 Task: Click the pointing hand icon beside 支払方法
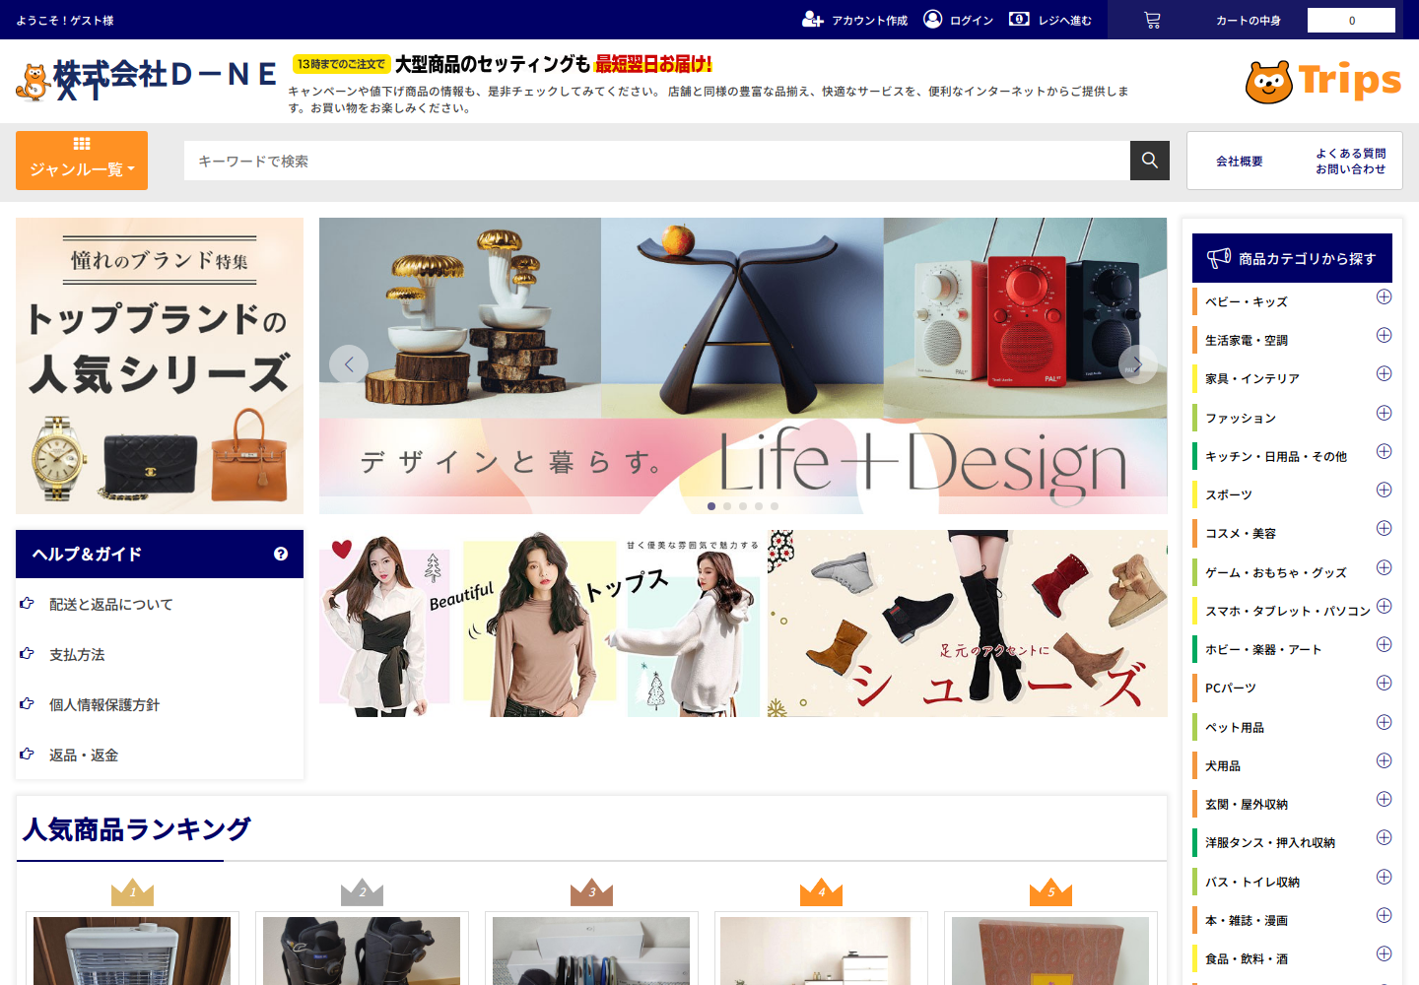tap(28, 653)
